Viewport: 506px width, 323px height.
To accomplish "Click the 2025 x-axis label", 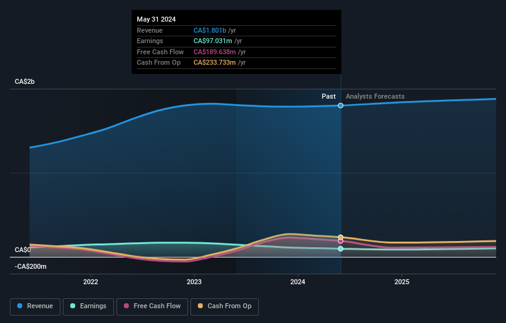I will 402,282.
